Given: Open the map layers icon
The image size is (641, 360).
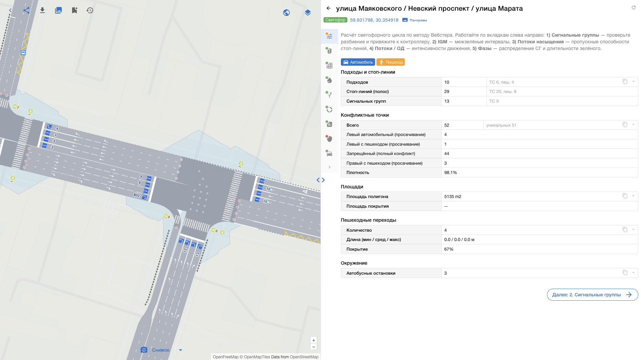Looking at the screenshot, I should point(308,13).
